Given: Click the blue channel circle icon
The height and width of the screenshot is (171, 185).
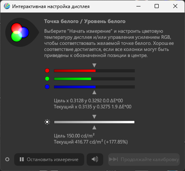Looking at the screenshot, I should [47, 87].
